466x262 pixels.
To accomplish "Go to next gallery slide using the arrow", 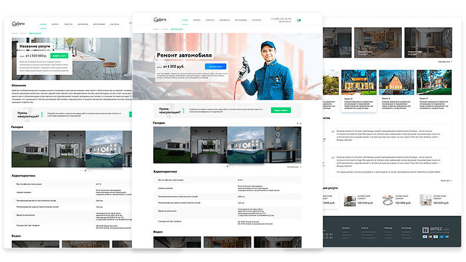I will pyautogui.click(x=300, y=123).
